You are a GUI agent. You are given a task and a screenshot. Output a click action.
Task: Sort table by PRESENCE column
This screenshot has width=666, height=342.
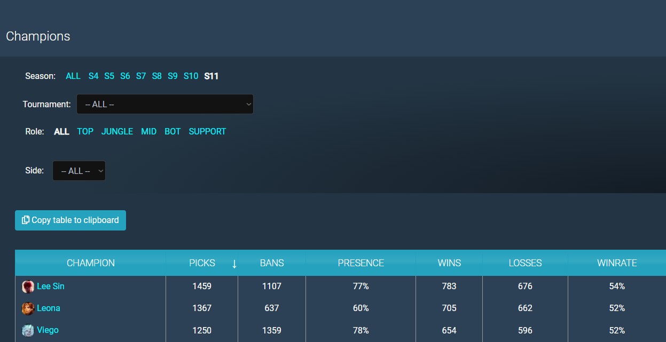pyautogui.click(x=361, y=263)
